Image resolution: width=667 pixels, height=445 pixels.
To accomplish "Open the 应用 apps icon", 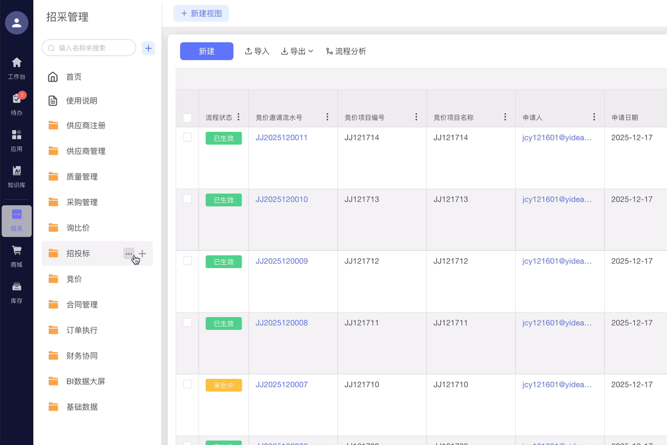I will [x=17, y=135].
